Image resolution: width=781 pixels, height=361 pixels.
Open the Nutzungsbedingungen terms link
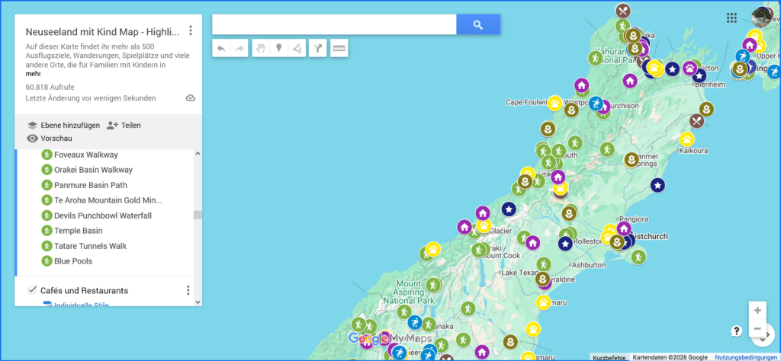(746, 357)
